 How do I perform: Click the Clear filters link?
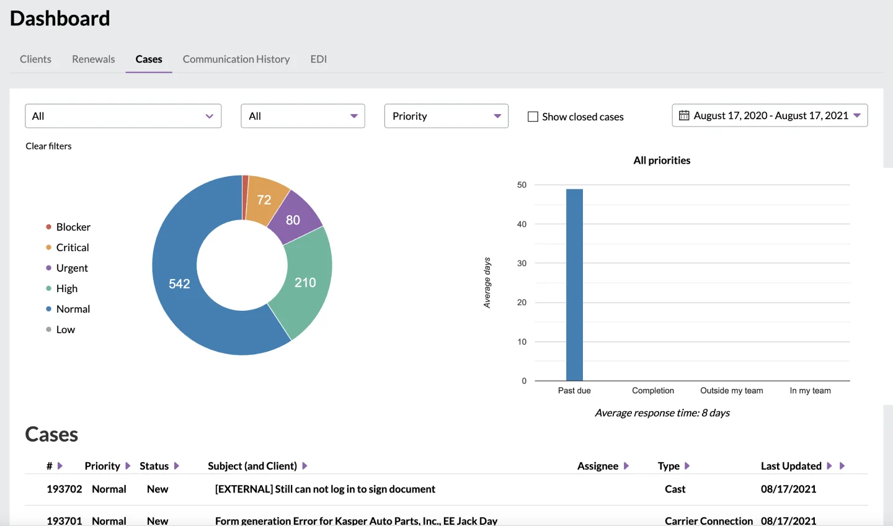click(48, 146)
